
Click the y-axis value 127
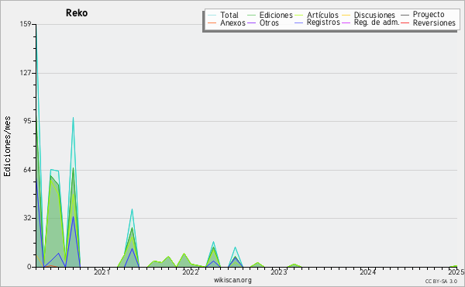point(26,73)
